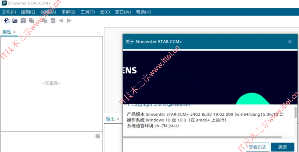Click the <无属性> placeholder text
The height and width of the screenshot is (152, 299).
point(51,83)
